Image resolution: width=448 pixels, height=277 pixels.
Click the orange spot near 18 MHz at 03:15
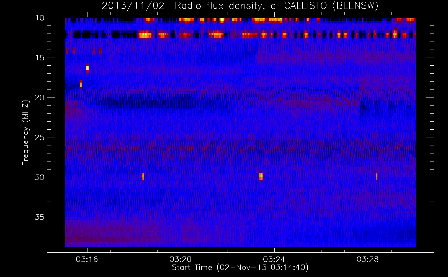pyautogui.click(x=81, y=83)
